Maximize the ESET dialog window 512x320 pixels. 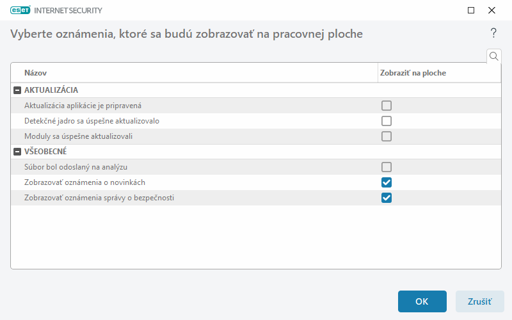(x=471, y=10)
